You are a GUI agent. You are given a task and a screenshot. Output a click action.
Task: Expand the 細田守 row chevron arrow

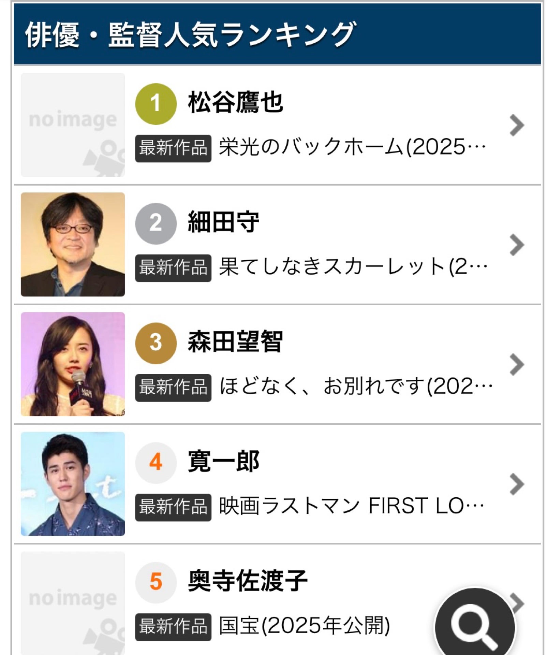(517, 245)
